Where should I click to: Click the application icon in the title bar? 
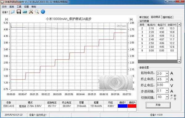pos(2,2)
